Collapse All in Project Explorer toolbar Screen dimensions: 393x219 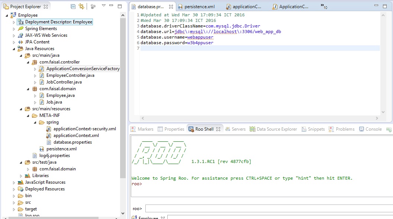(x=73, y=7)
